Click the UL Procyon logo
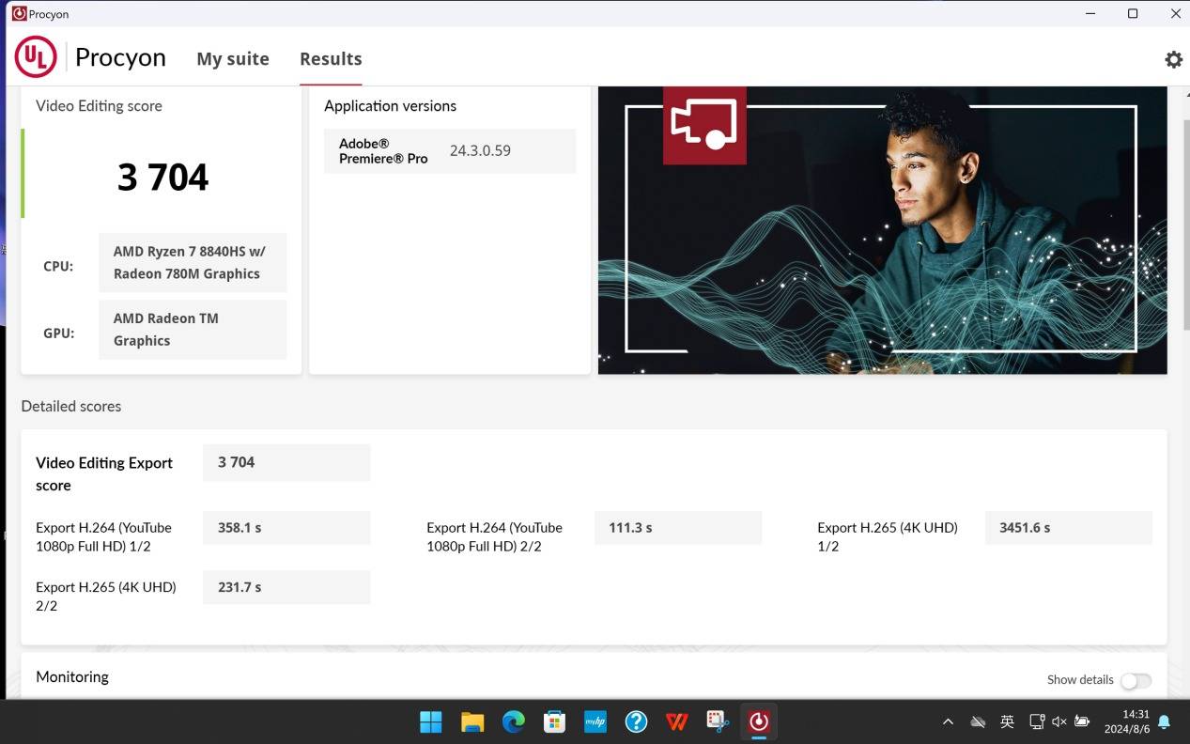The image size is (1190, 744). pos(36,58)
